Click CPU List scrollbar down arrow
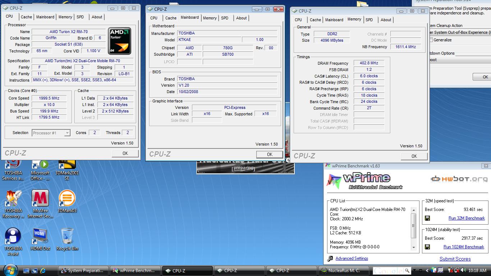The width and height of the screenshot is (491, 276). 414,247
